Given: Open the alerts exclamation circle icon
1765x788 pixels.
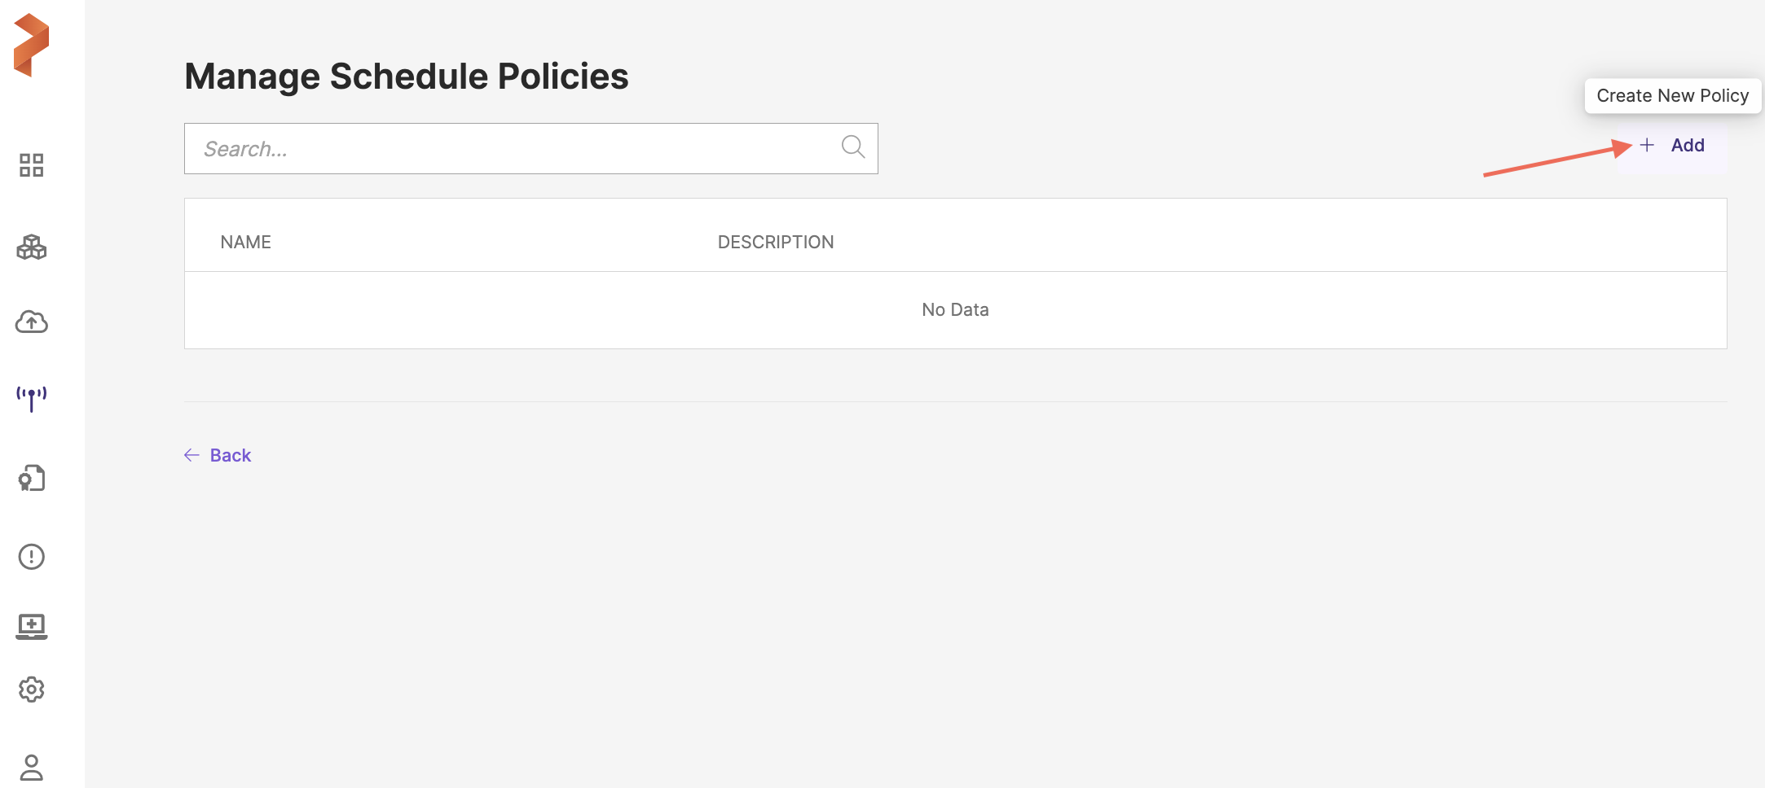Looking at the screenshot, I should [32, 557].
